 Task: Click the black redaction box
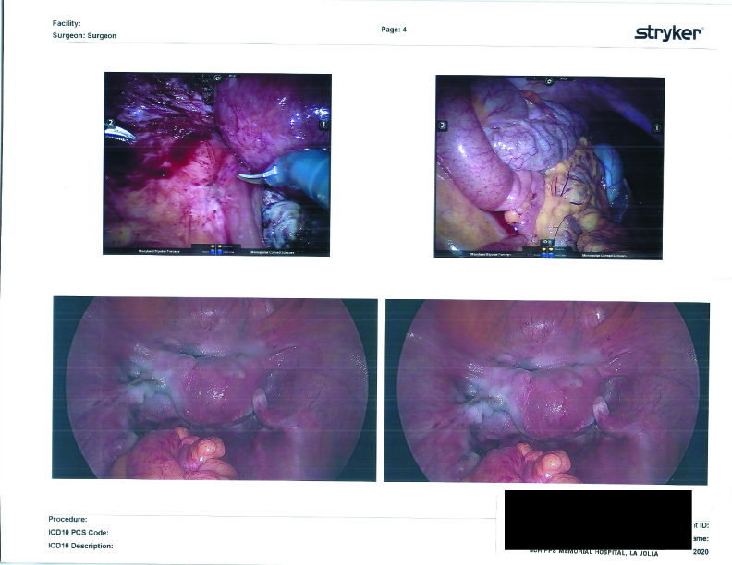tap(597, 519)
